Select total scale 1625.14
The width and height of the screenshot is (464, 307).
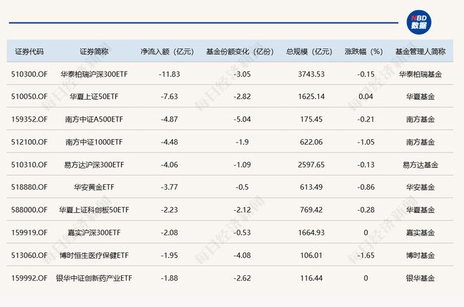tap(311, 96)
